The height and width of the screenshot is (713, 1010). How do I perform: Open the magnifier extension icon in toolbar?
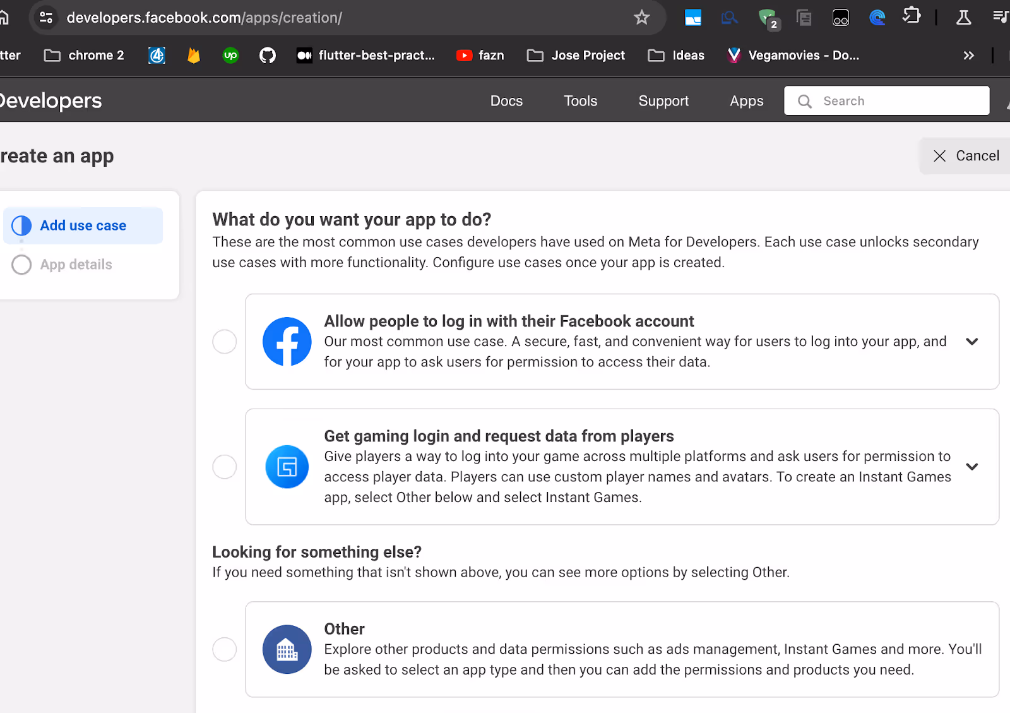click(x=730, y=18)
